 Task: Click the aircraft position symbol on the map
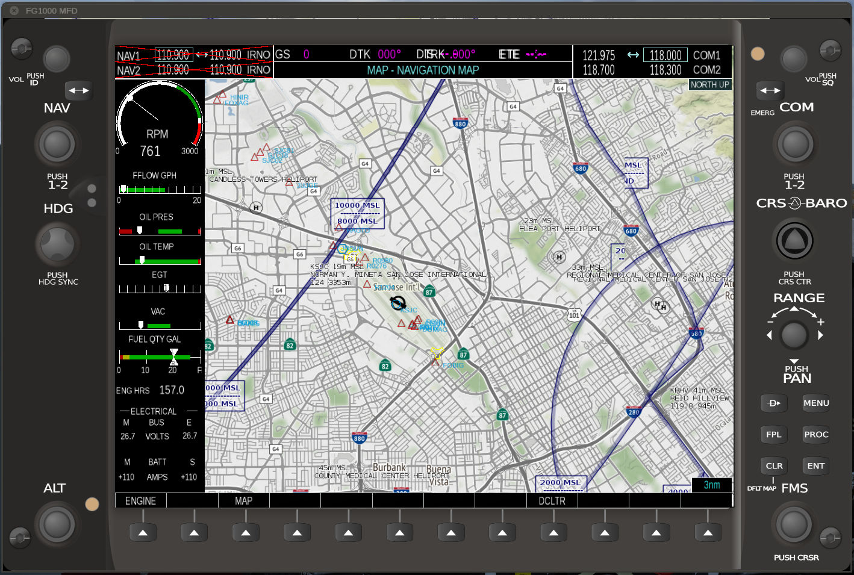pos(397,303)
